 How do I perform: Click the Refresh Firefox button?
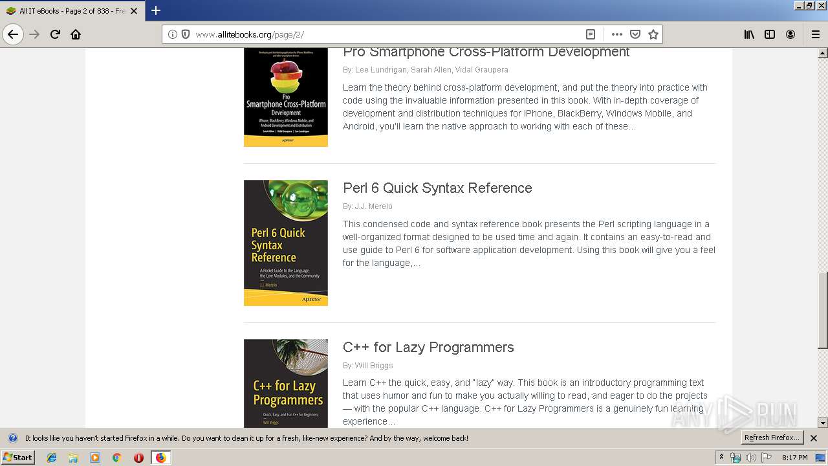(772, 438)
